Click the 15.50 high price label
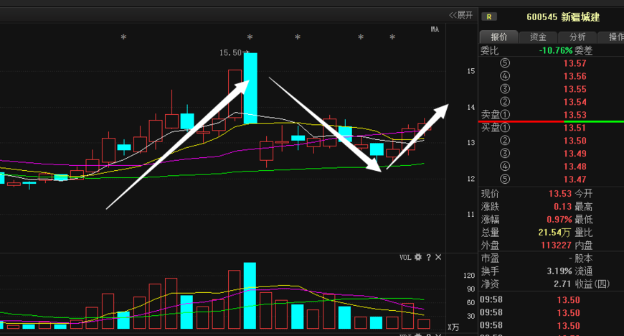Viewport: 624px width, 336px height. 230,52
